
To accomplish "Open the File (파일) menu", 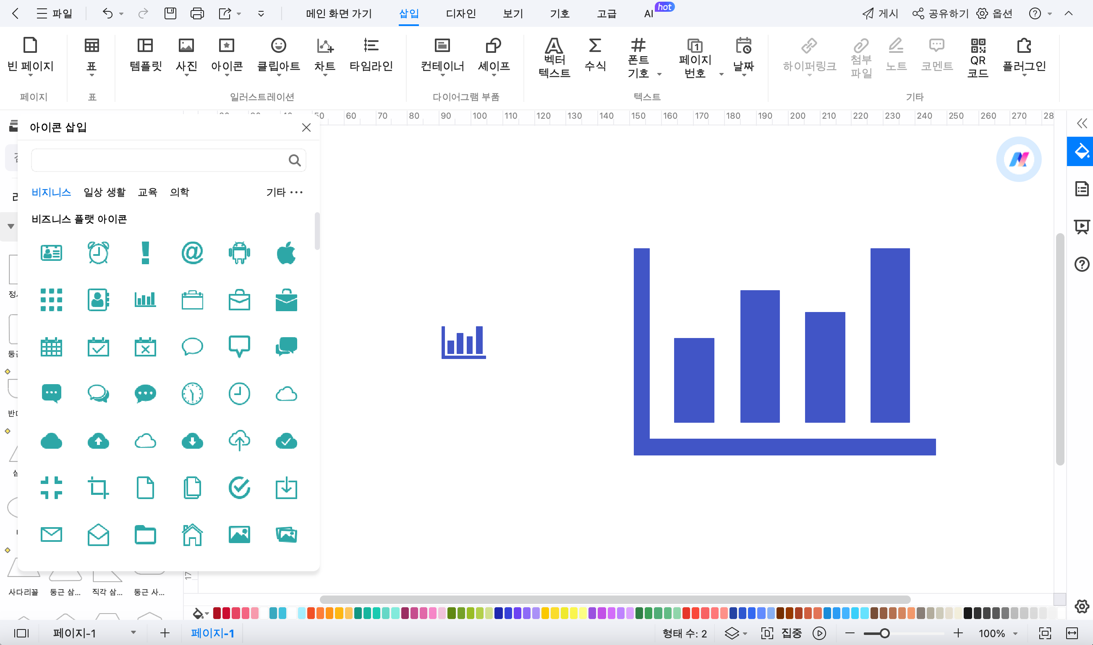I will 54,13.
